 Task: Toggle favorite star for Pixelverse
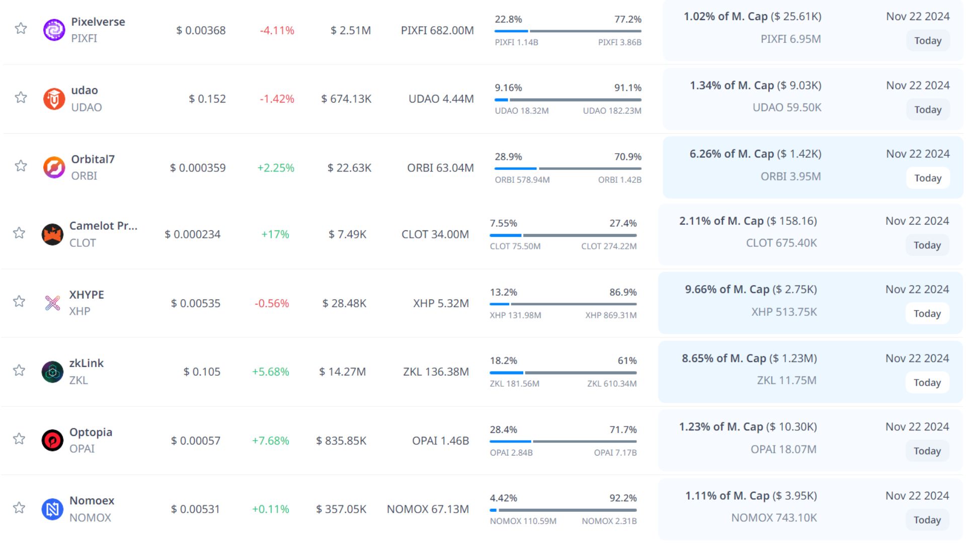(21, 28)
